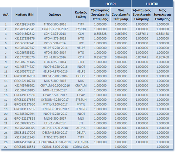The height and width of the screenshot is (153, 176).
Task: Click ISIN cell GRC1451184D4
Action: 25,142
